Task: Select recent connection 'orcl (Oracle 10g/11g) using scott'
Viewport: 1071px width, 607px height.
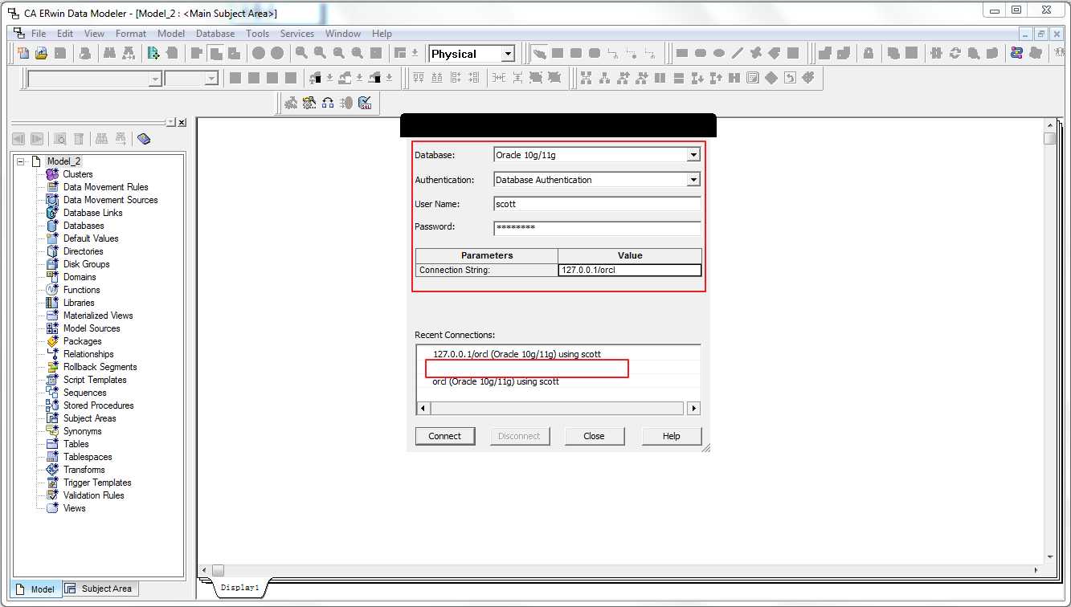Action: point(496,381)
